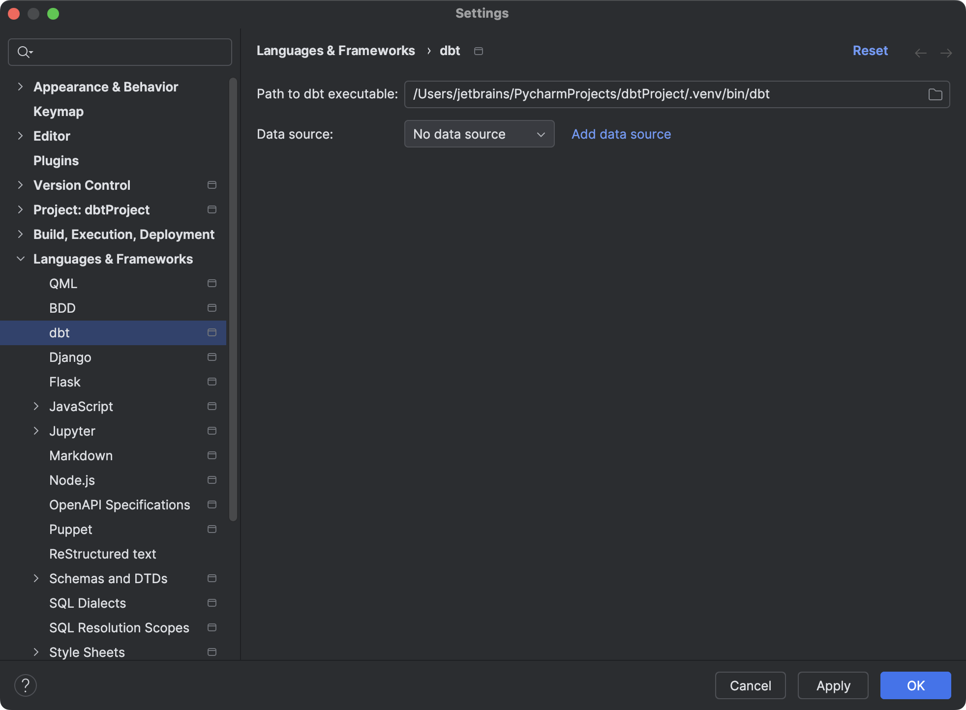Select the Flask settings page
The height and width of the screenshot is (710, 966).
click(x=65, y=382)
